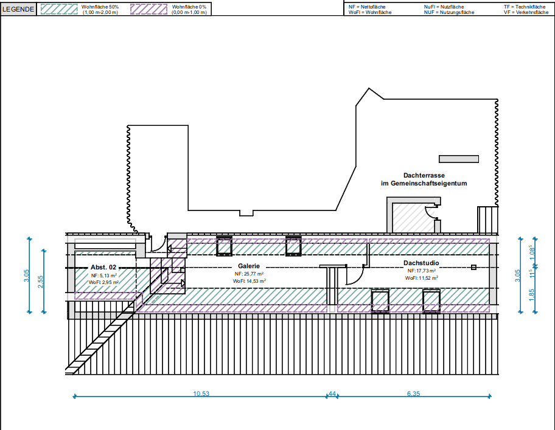Viewport: 555px width, 430px height.
Task: Click the 'Wohnfläche 50%' legend text
Action: coord(100,7)
